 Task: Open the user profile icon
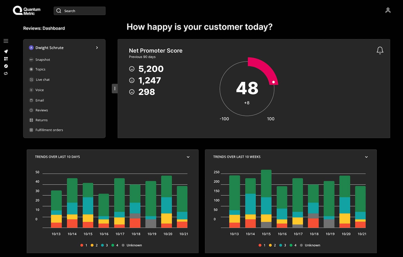388,10
